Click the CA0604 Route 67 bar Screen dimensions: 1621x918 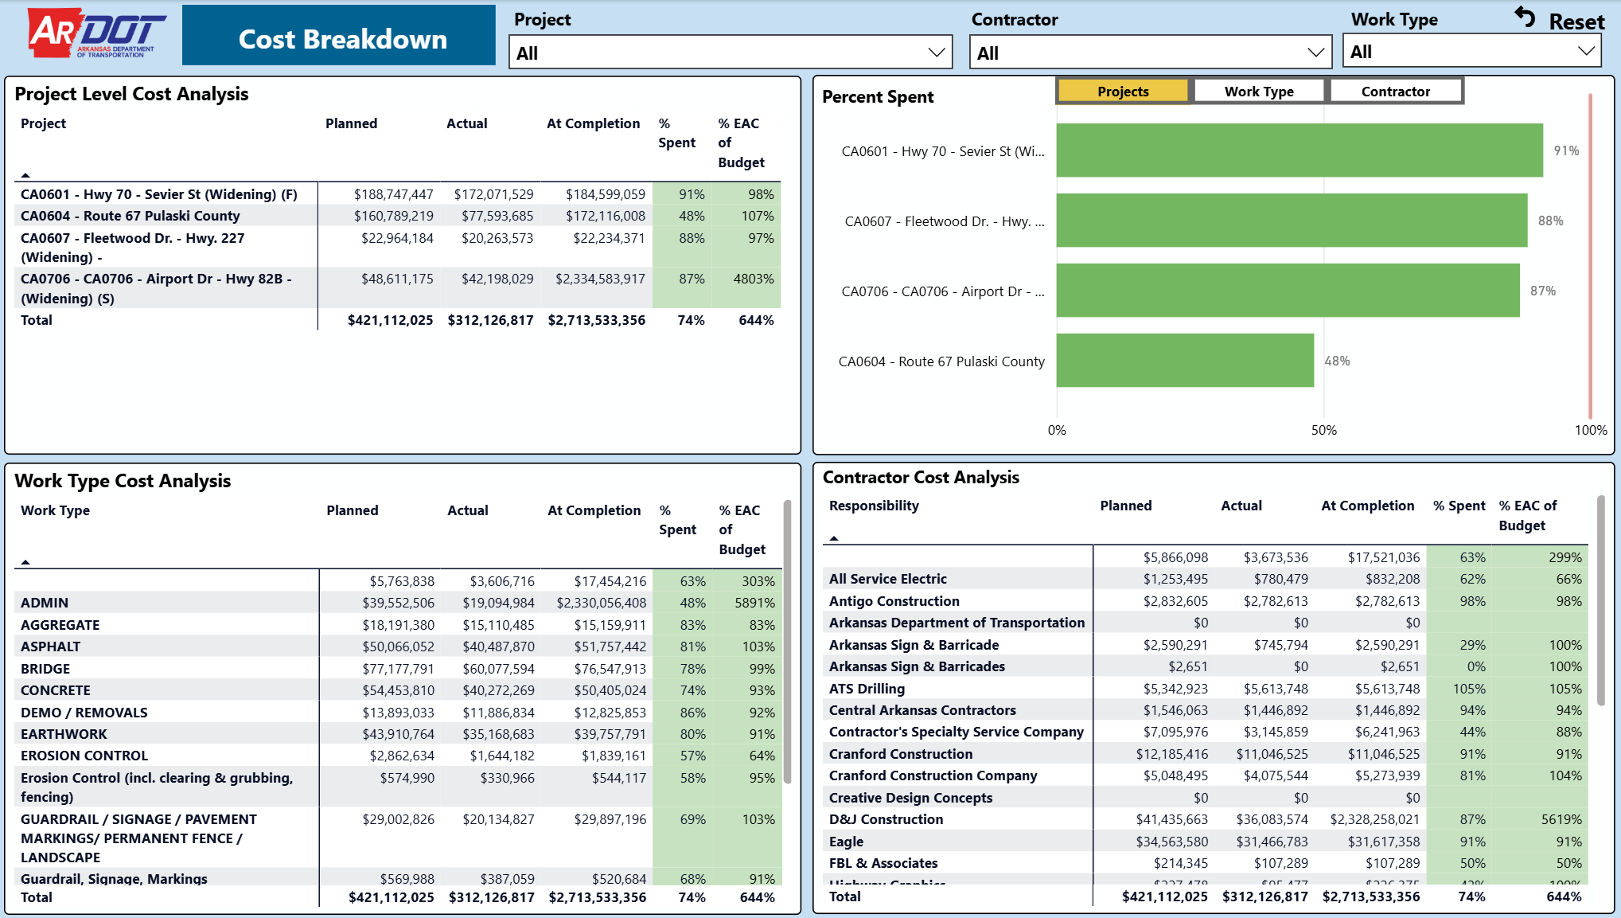click(x=1185, y=361)
